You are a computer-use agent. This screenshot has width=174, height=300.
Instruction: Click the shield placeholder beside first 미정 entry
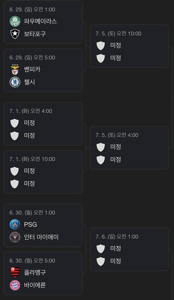tap(14, 123)
